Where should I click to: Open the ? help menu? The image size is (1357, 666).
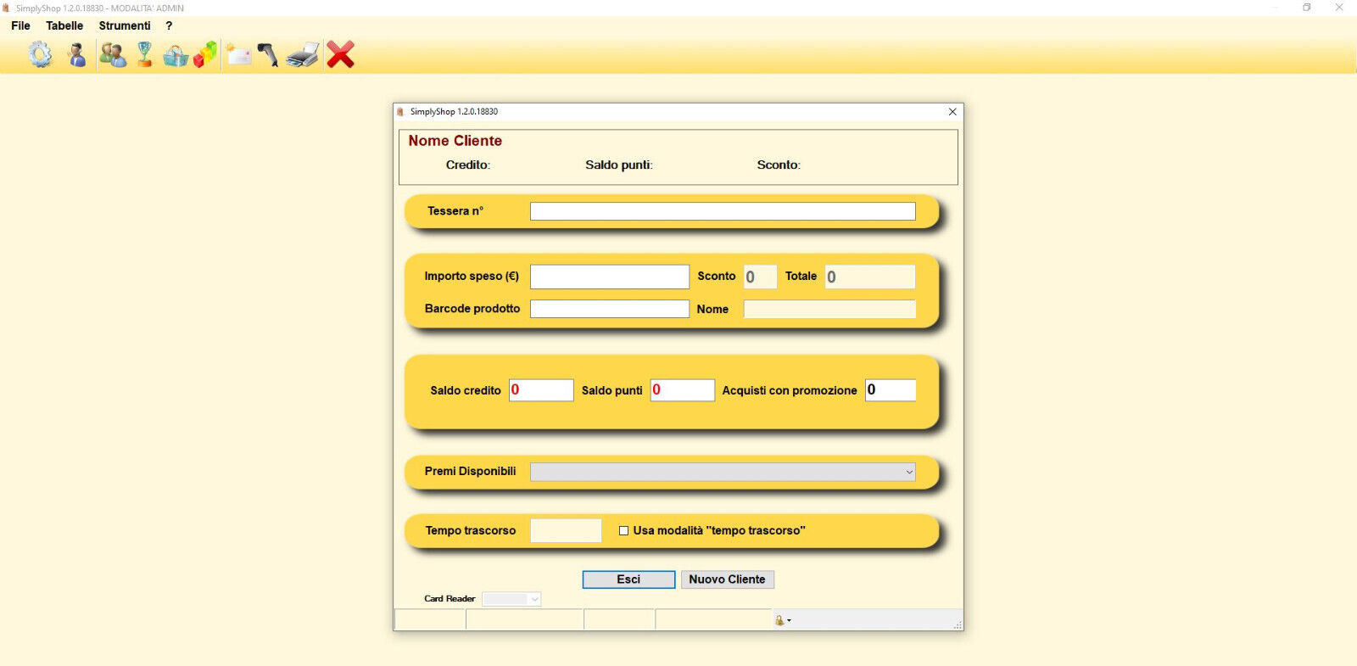coord(169,25)
